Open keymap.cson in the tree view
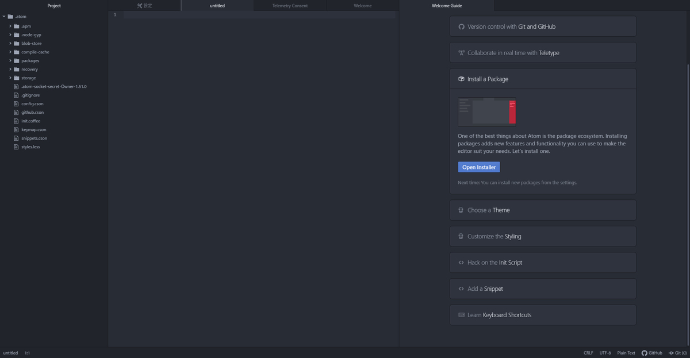Image resolution: width=690 pixels, height=358 pixels. click(x=34, y=129)
